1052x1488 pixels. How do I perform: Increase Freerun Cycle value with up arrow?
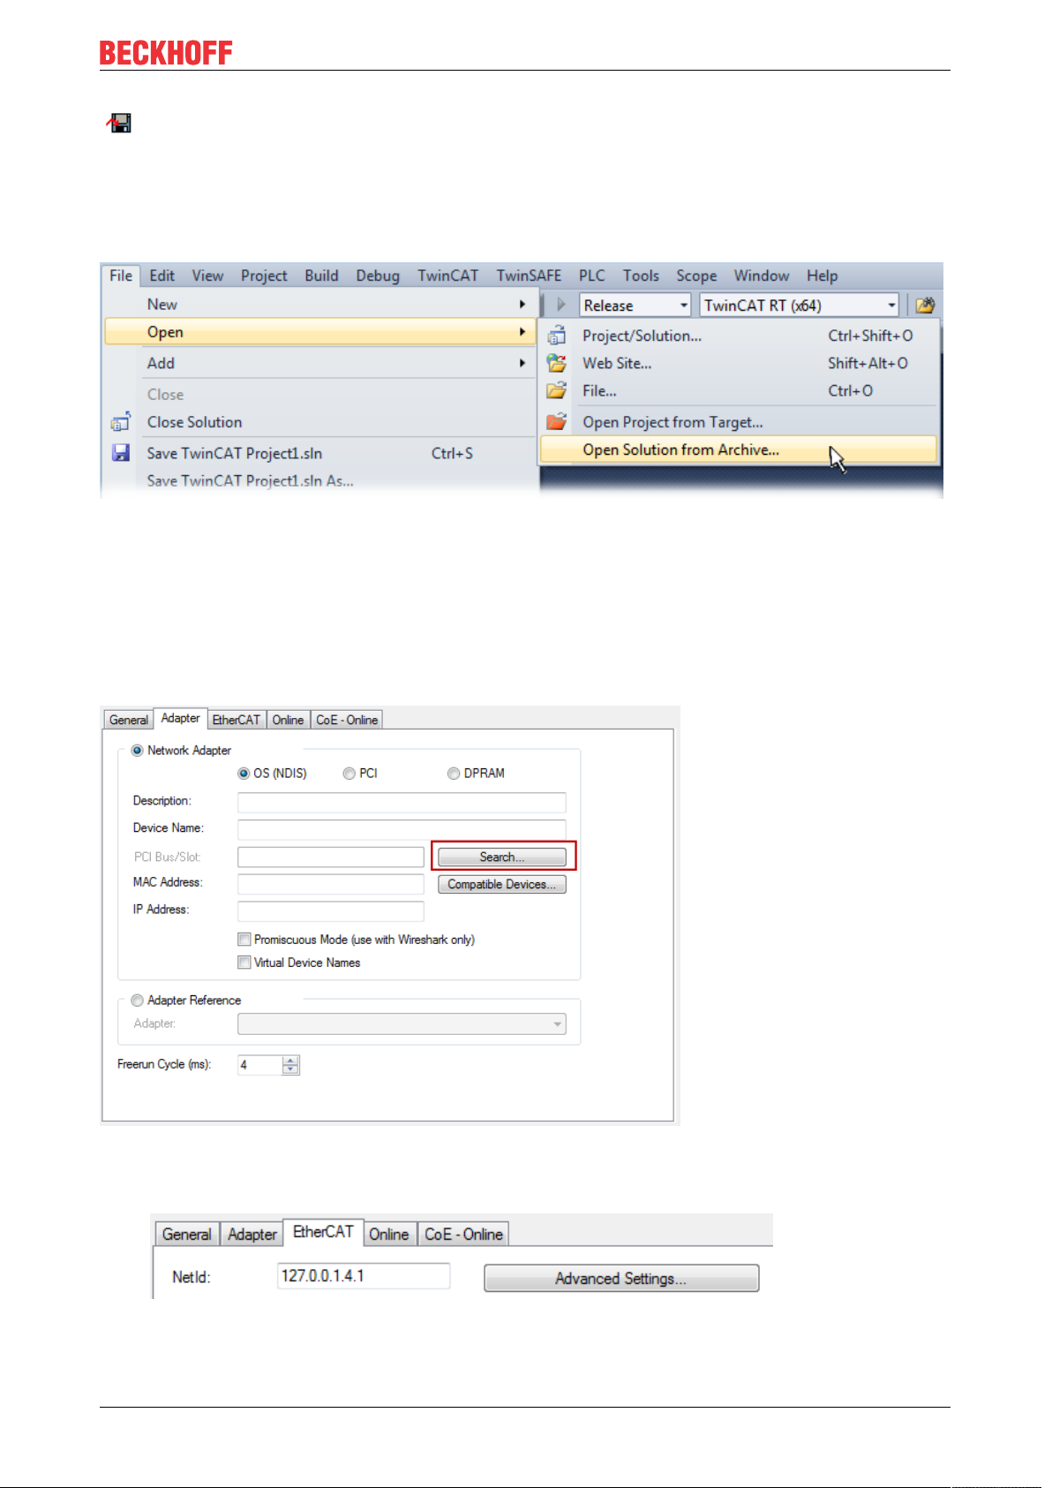click(x=290, y=1061)
